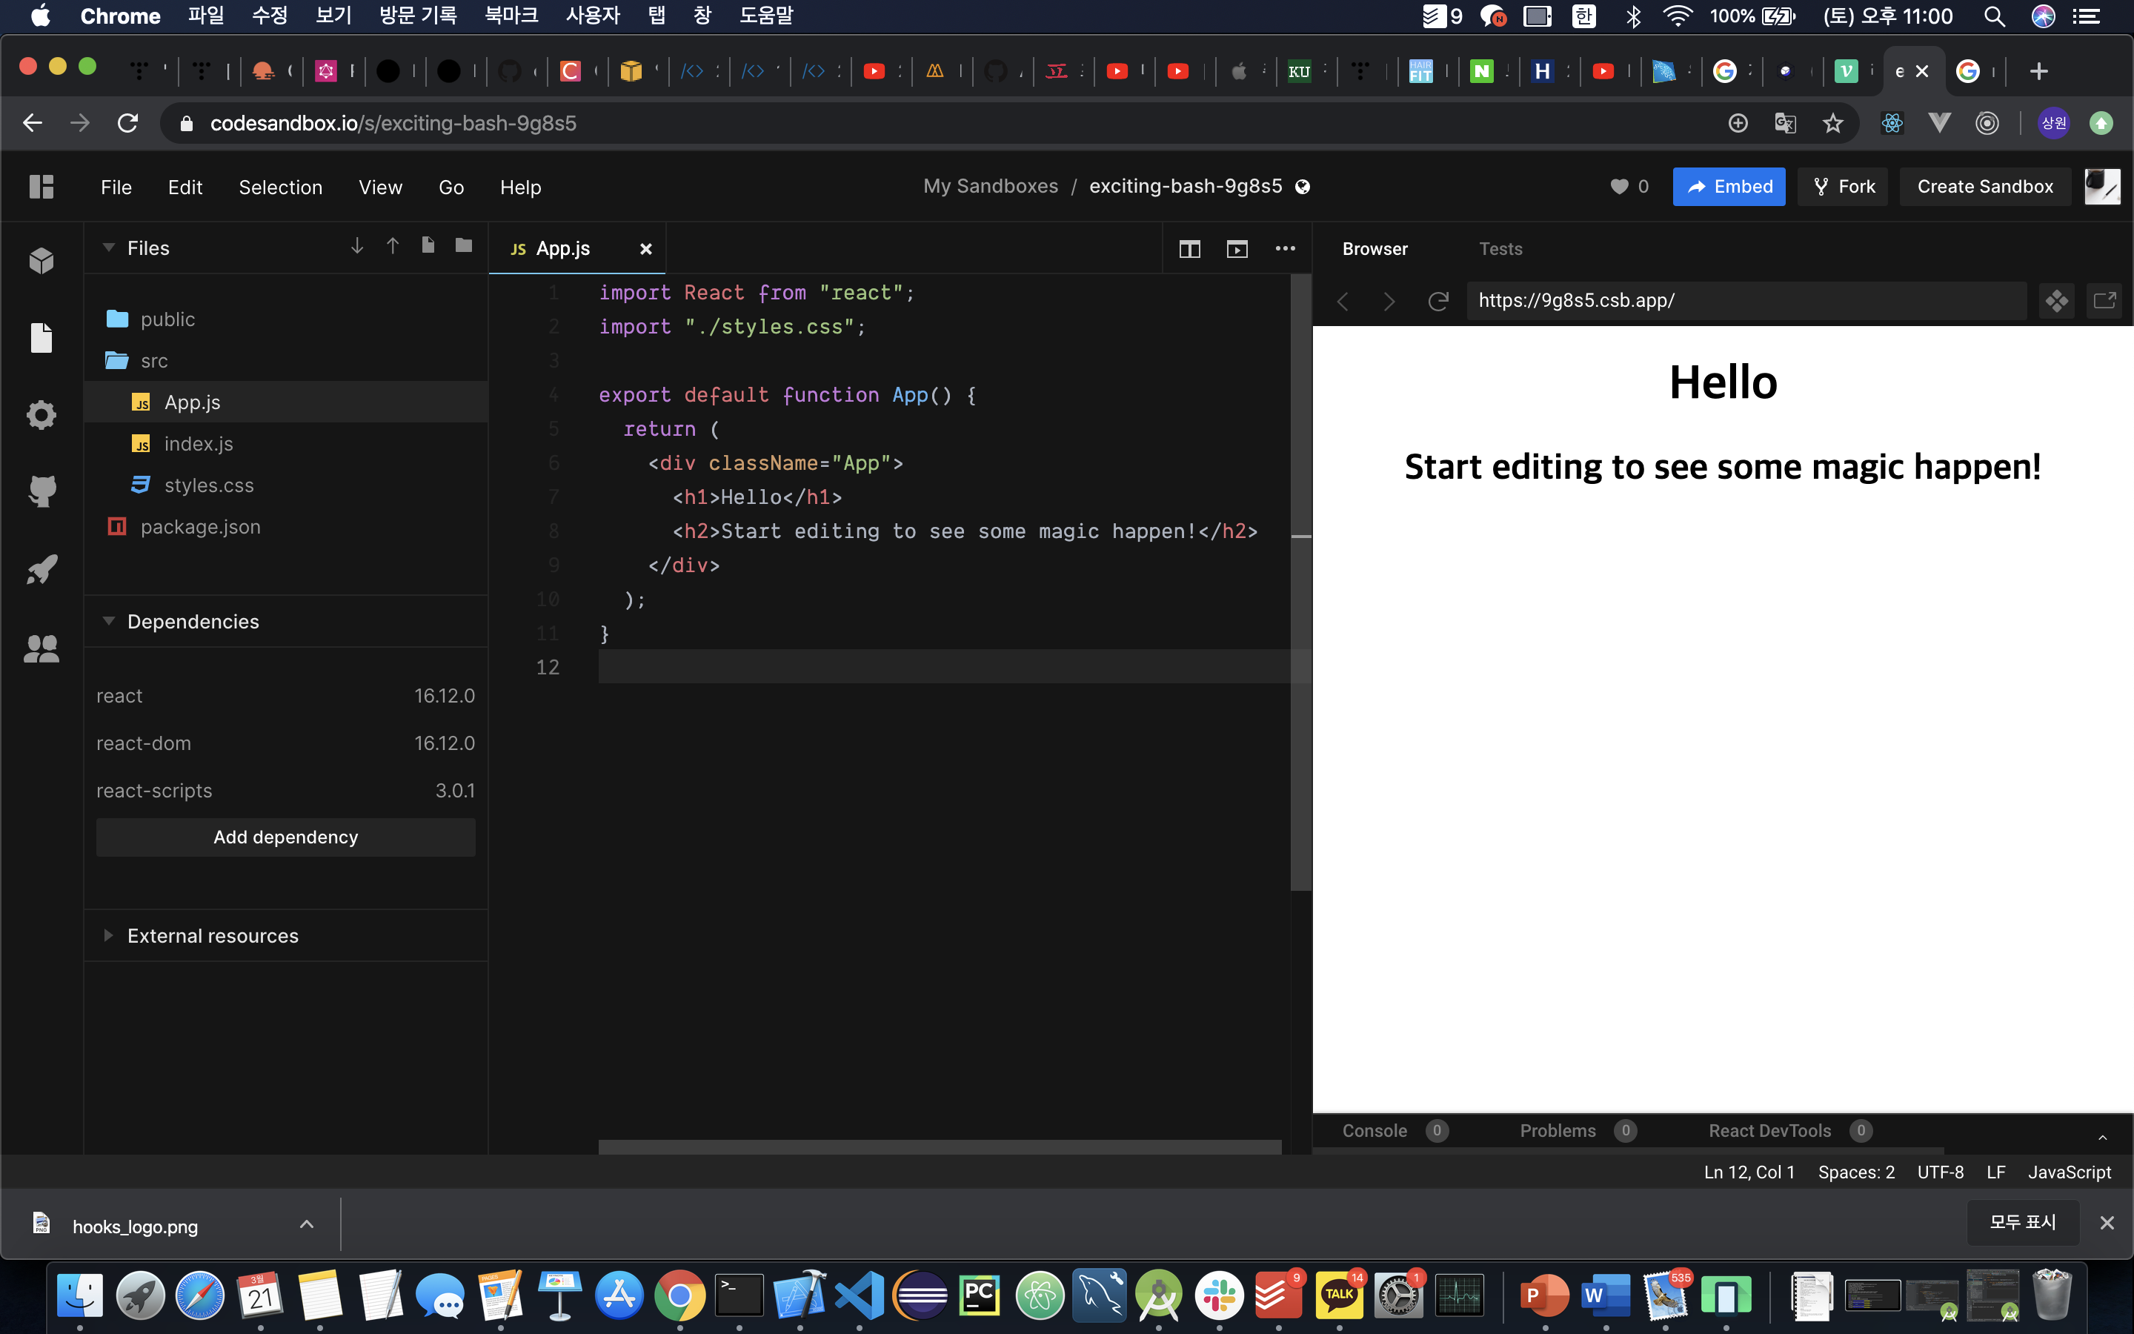Refresh the preview browser

(x=1438, y=301)
